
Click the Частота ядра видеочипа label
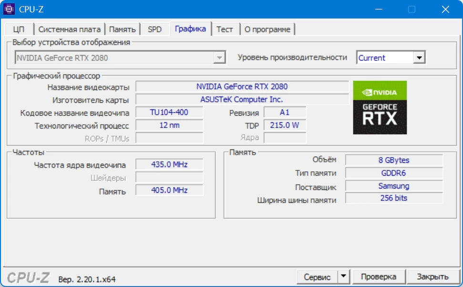pyautogui.click(x=80, y=165)
